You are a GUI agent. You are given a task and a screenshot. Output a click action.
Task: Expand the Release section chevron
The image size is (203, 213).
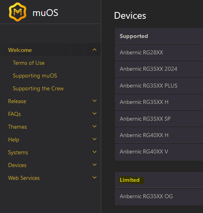click(x=94, y=101)
